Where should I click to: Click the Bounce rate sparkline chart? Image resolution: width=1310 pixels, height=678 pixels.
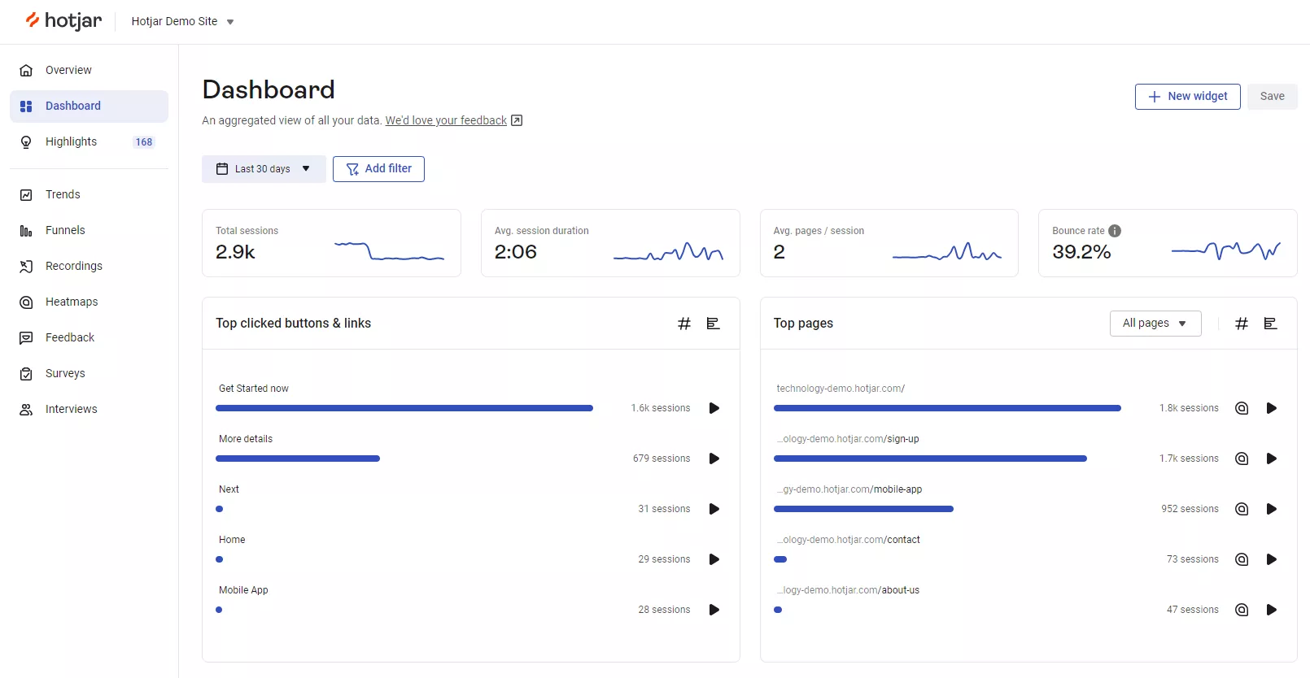pos(1226,251)
